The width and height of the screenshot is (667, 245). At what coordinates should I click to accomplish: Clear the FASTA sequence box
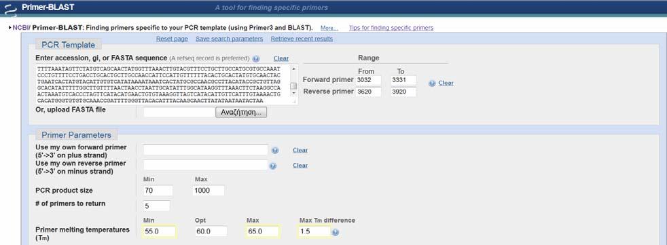point(281,58)
